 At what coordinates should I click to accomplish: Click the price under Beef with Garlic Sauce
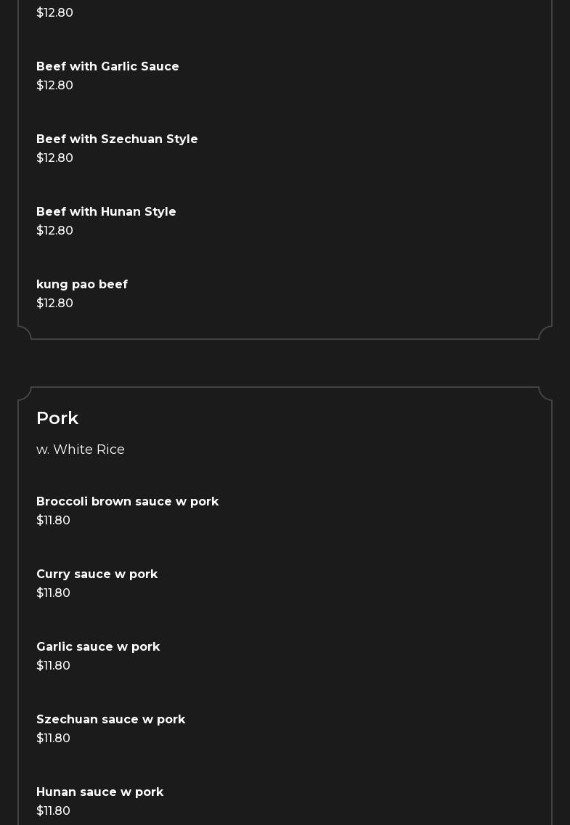click(x=54, y=85)
